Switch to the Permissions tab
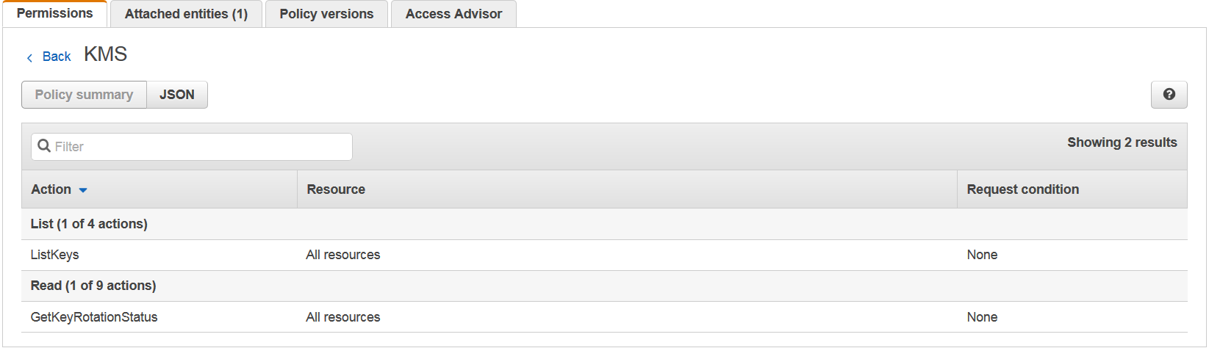 tap(54, 13)
